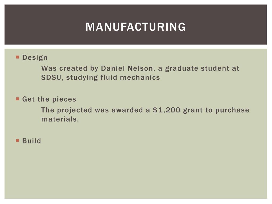Viewport: 272px width, 204px height.
Task: Click the Design bullet heading text
Action: 35,58
